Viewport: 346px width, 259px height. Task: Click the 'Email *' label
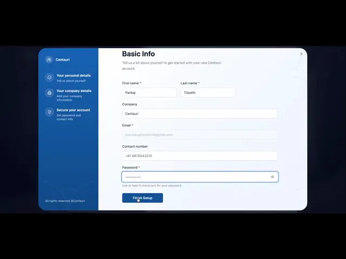pos(128,125)
